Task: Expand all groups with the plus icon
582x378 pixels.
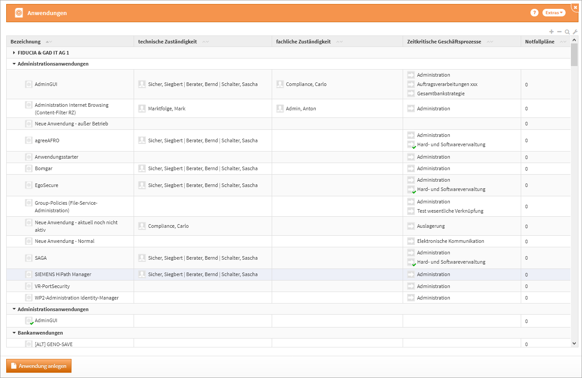Action: pyautogui.click(x=551, y=31)
